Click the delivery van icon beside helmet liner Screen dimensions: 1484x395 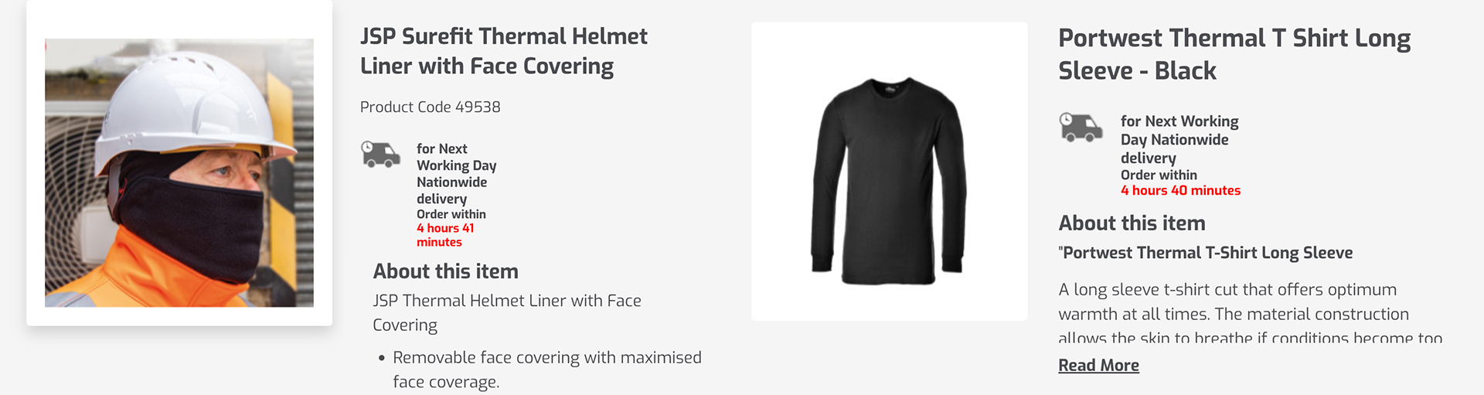pyautogui.click(x=381, y=154)
